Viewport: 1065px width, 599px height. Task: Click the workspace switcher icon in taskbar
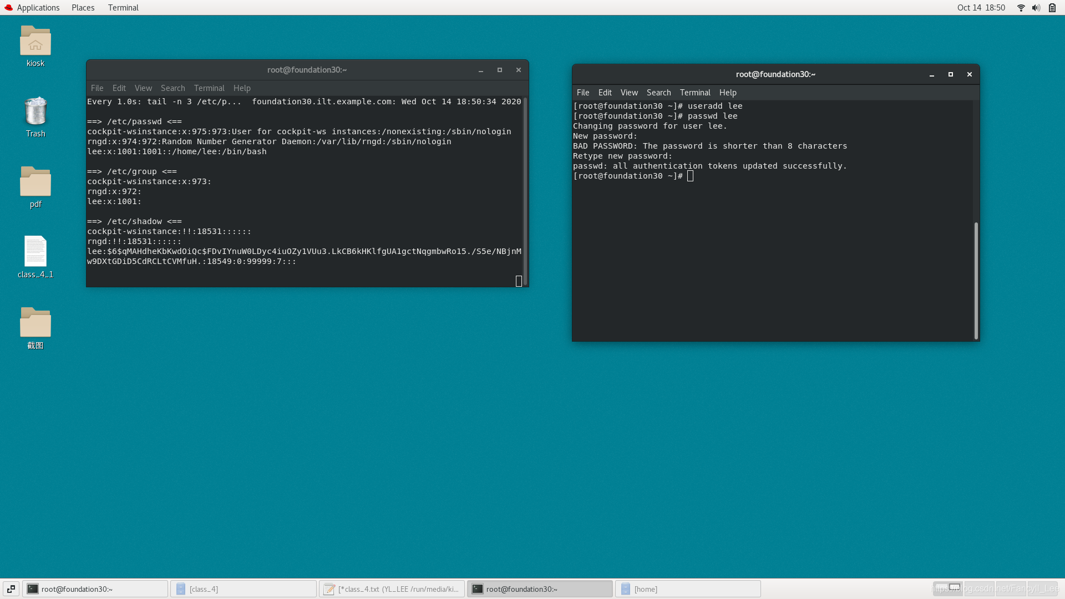11,589
